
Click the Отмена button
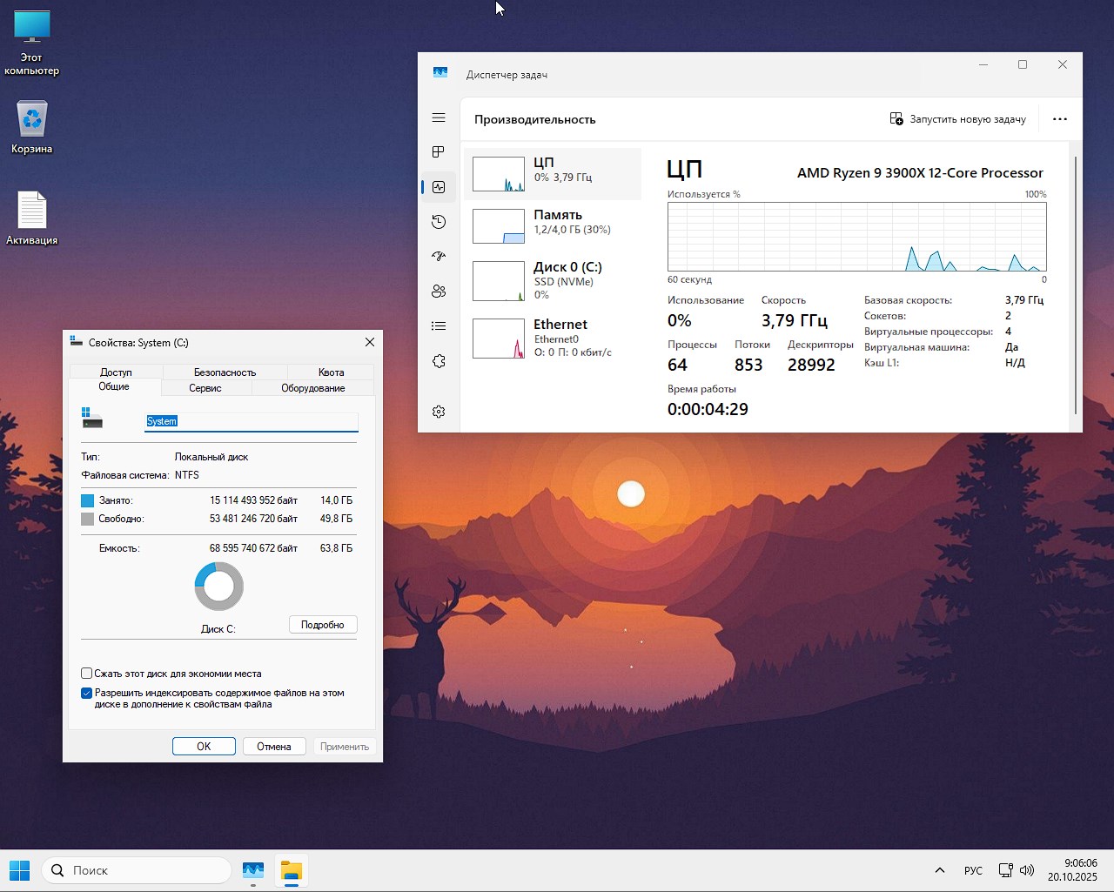274,747
